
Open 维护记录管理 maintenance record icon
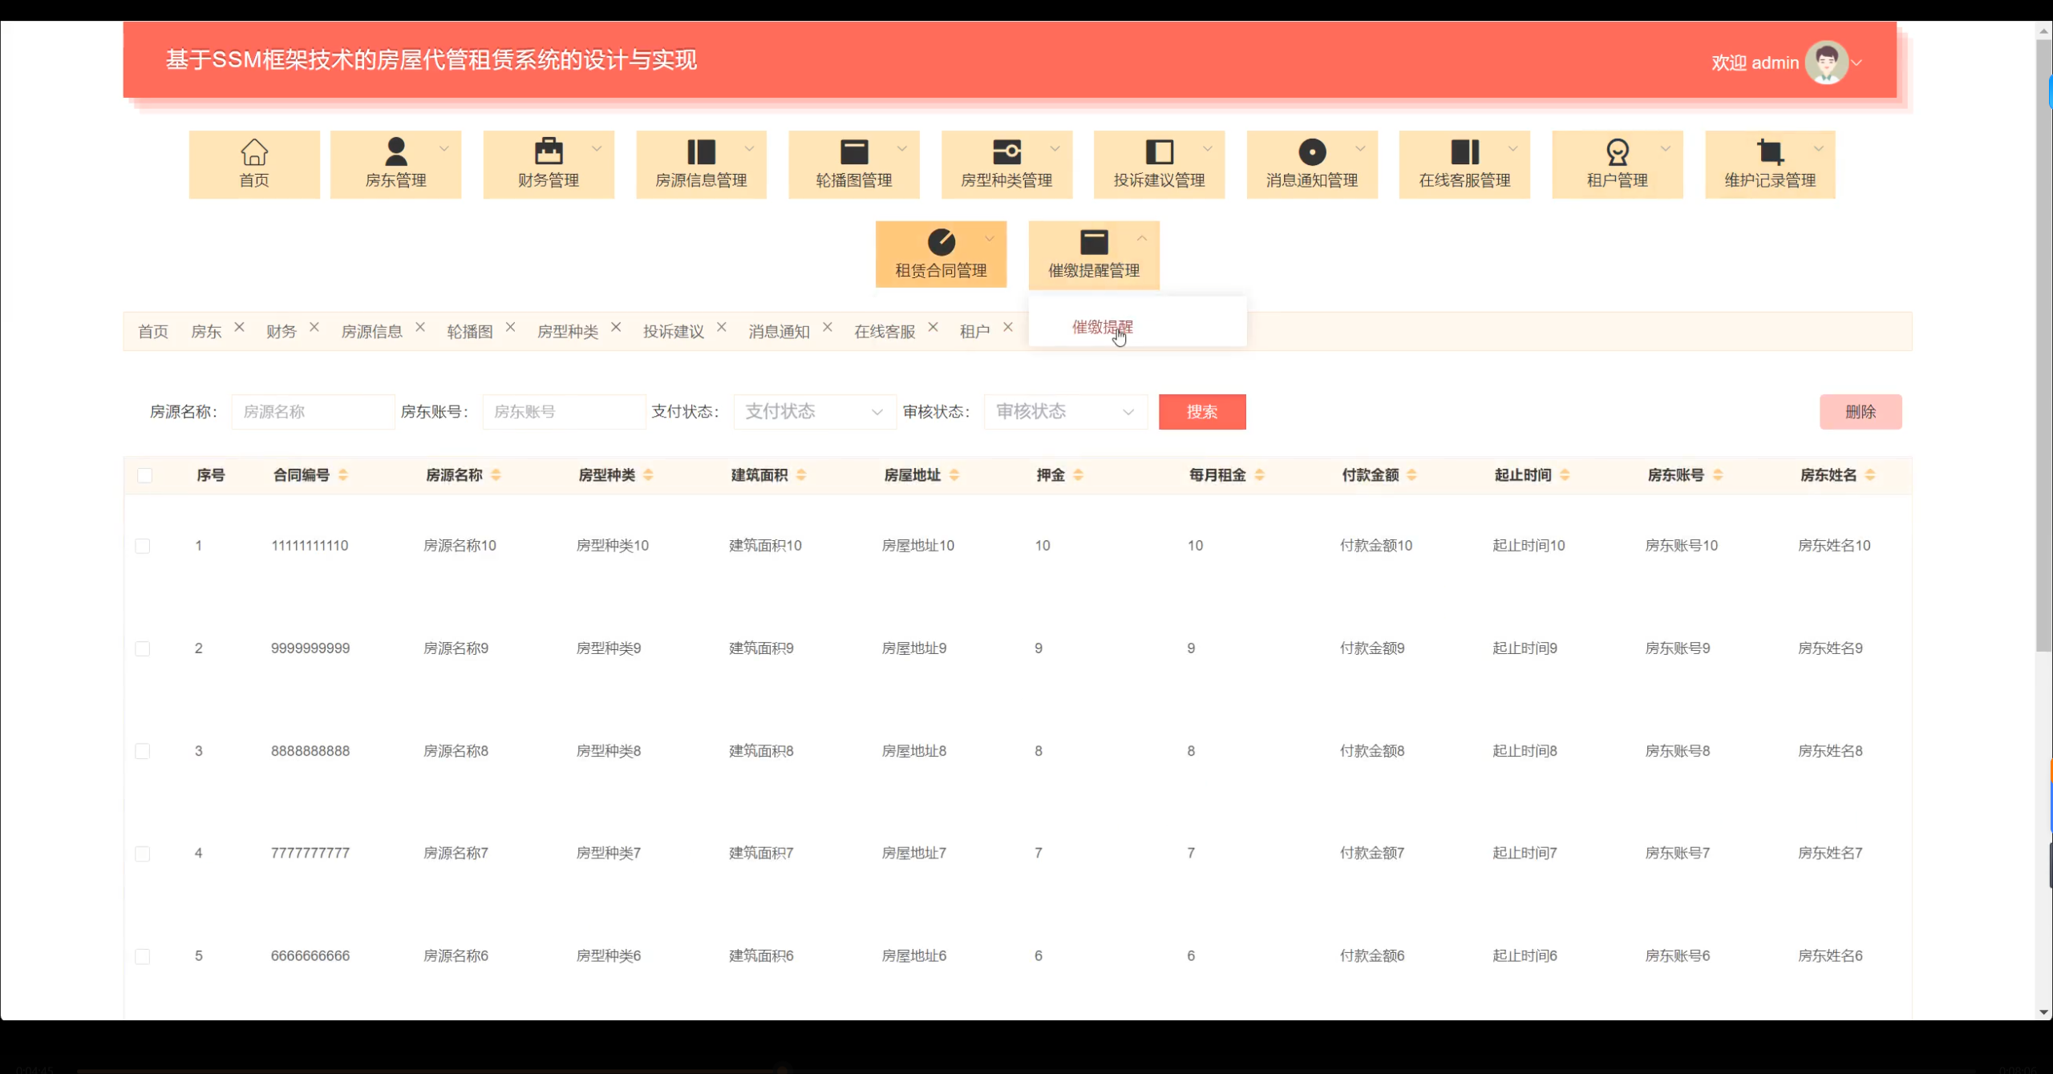(1770, 152)
